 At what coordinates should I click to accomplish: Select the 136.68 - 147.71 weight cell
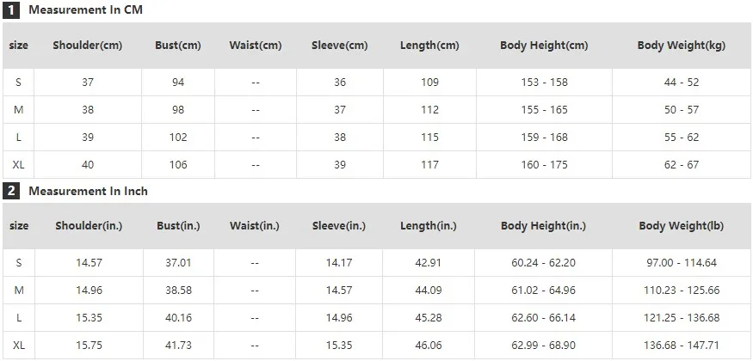point(682,346)
